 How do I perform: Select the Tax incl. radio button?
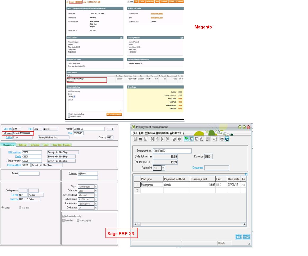point(20,207)
